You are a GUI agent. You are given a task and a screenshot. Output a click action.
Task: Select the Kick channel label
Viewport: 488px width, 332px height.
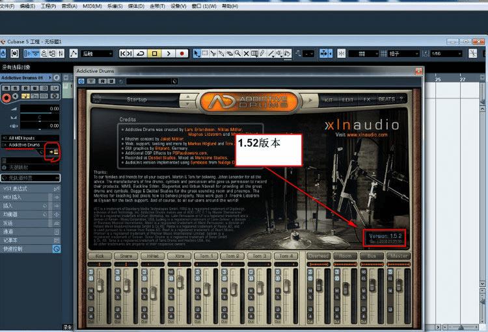coord(100,256)
